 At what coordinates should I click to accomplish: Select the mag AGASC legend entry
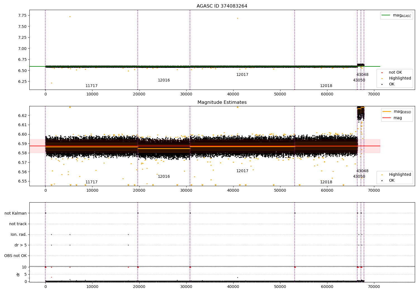click(396, 15)
